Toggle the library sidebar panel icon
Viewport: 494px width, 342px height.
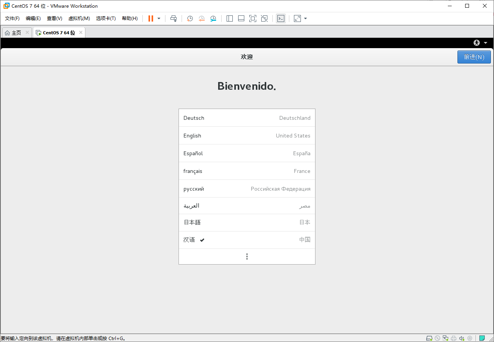[x=230, y=18]
